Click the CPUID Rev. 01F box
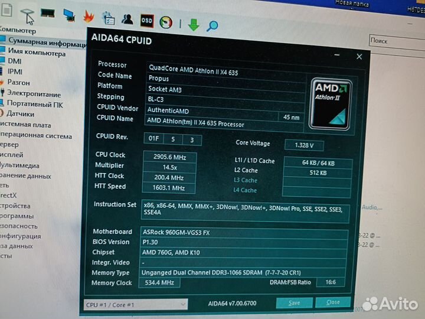This screenshot has width=425, height=319. (x=153, y=139)
